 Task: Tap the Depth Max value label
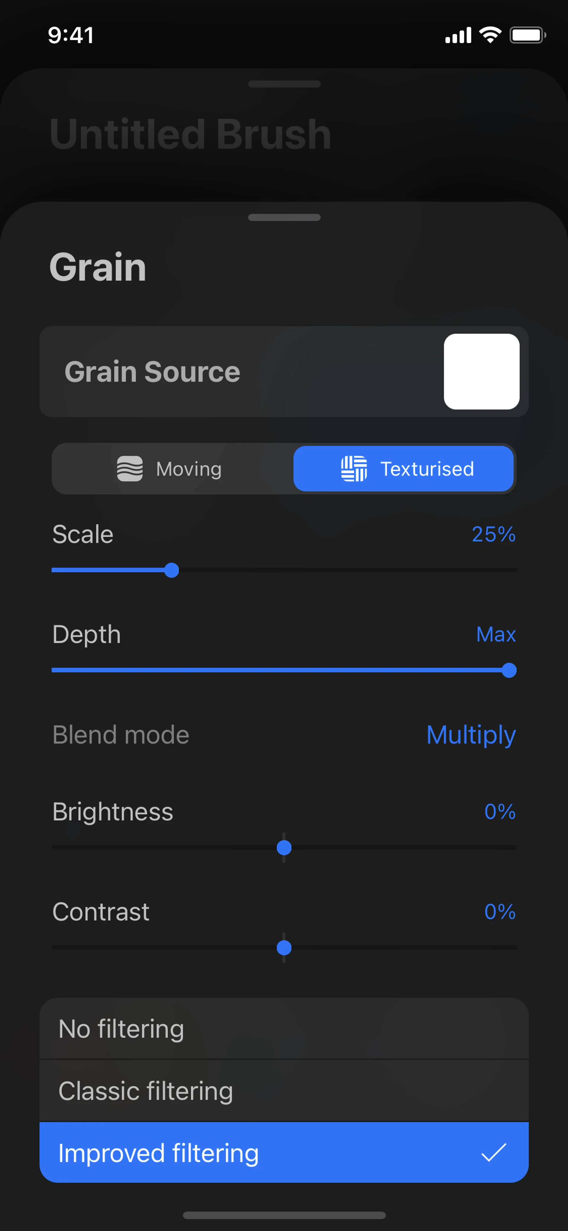496,635
